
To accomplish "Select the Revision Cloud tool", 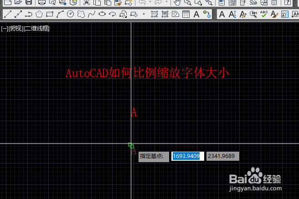I will pos(81,14).
